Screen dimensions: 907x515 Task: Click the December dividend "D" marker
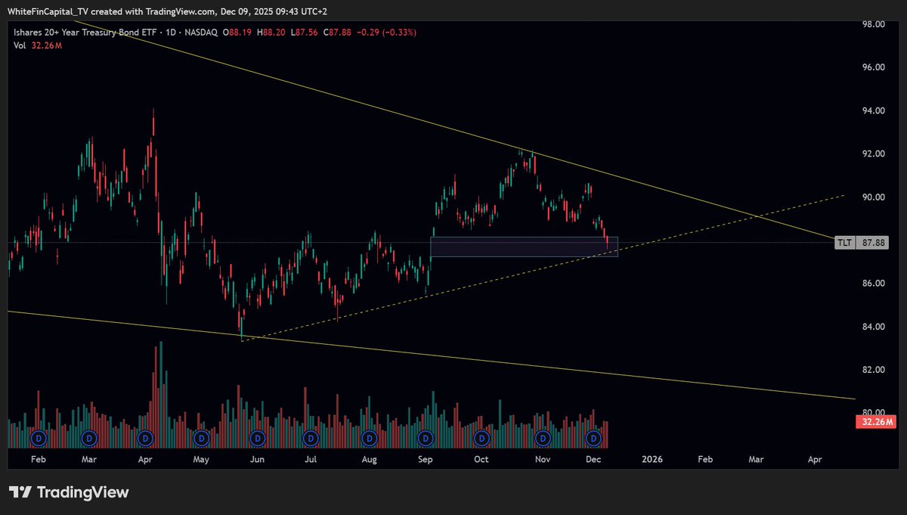(593, 437)
